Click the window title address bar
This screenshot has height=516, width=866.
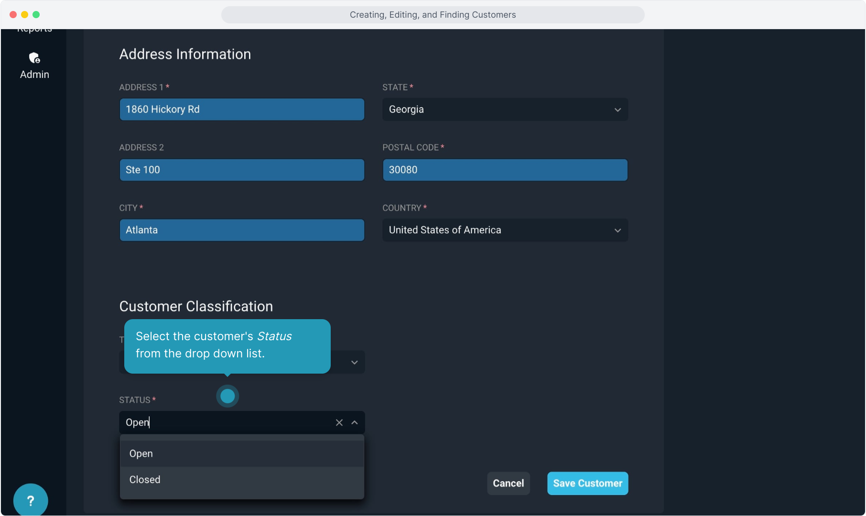[433, 15]
